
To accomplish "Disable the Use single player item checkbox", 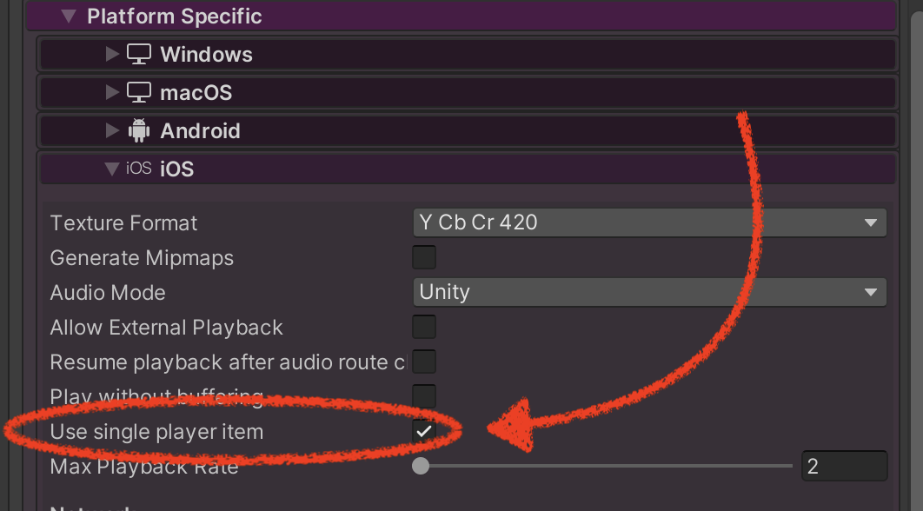I will (x=424, y=430).
